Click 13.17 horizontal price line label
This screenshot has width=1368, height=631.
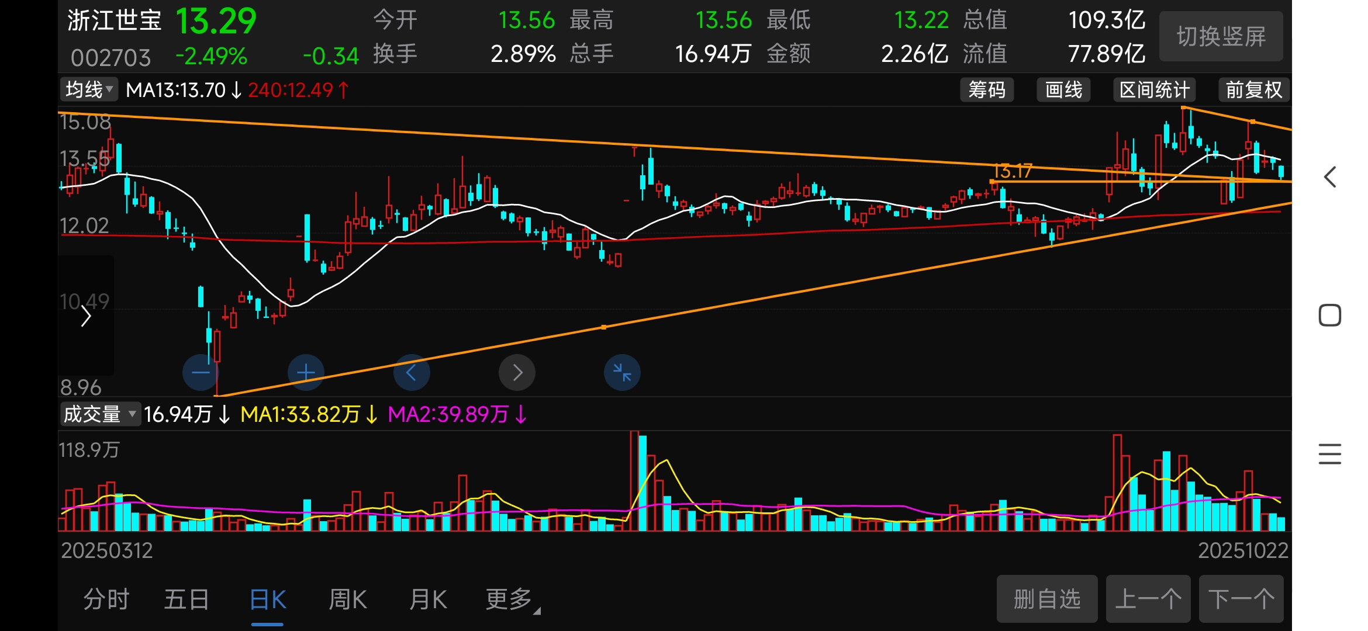(1013, 171)
